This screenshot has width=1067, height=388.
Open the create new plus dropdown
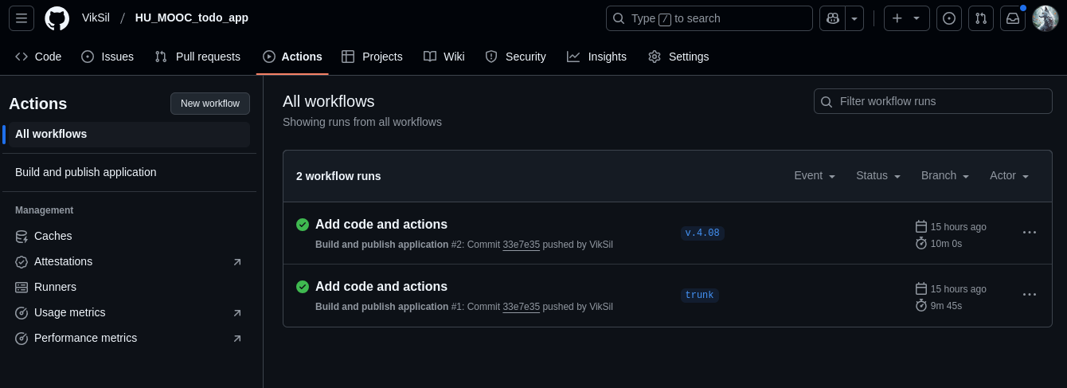[x=906, y=18]
